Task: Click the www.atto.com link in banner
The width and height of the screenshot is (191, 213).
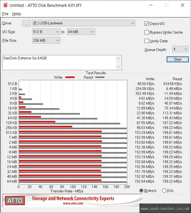Action: pyautogui.click(x=73, y=203)
